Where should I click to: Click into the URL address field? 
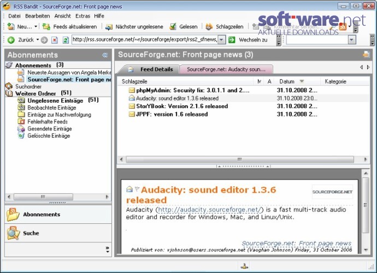click(x=145, y=40)
